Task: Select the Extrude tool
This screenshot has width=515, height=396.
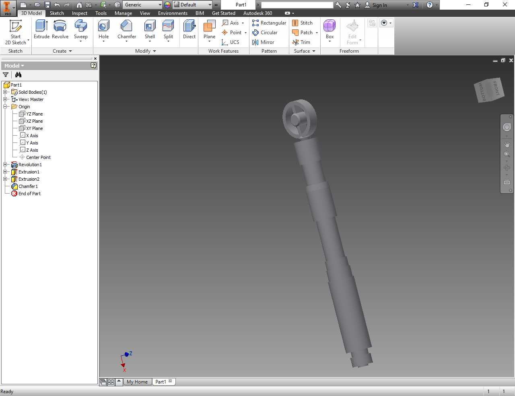Action: [x=41, y=30]
